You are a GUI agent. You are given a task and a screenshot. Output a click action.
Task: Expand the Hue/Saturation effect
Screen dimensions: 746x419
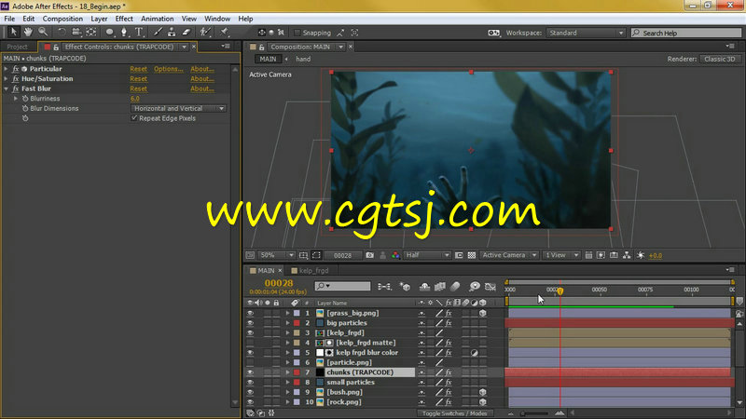pyautogui.click(x=6, y=79)
